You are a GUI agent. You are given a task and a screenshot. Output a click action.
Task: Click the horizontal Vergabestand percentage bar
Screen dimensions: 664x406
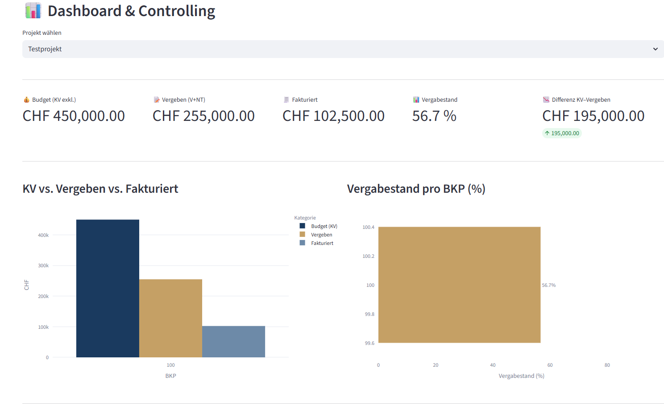pos(459,285)
